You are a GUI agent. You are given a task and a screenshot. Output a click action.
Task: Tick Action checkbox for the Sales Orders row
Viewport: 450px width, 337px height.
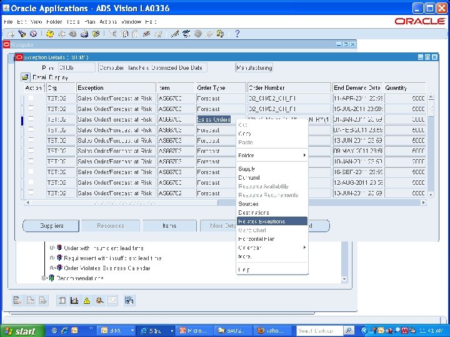tap(31, 119)
